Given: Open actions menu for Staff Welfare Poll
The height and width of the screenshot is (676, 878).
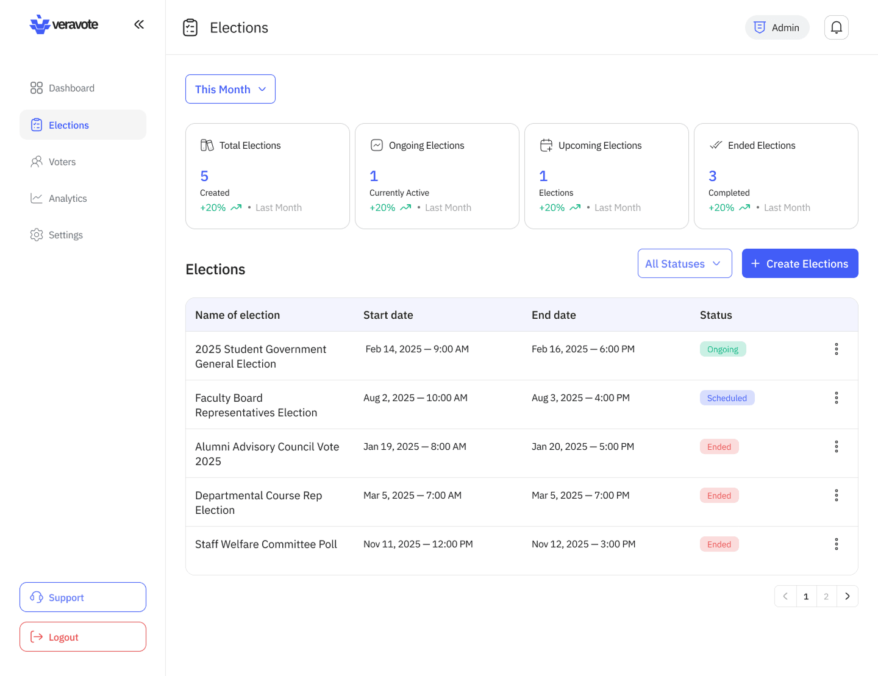Looking at the screenshot, I should (x=836, y=544).
